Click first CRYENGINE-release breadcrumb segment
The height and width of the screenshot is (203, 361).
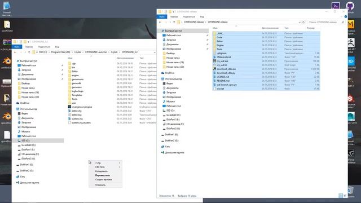click(193, 22)
